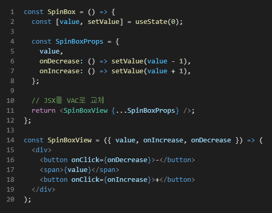Viewport: 272px width, 213px height.
Task: Click line number 20 in the gutter
Action: pyautogui.click(x=10, y=199)
